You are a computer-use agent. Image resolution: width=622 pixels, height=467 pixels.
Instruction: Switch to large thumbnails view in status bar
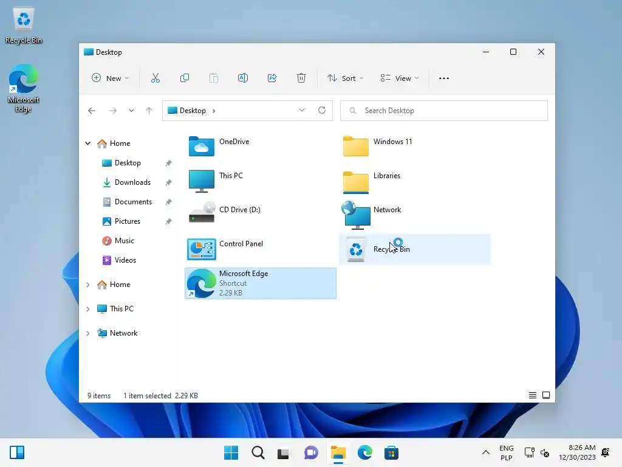tap(546, 395)
